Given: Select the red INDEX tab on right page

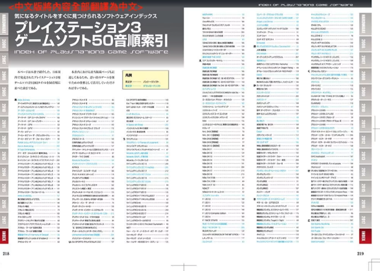Looking at the screenshot, I should click(365, 236).
